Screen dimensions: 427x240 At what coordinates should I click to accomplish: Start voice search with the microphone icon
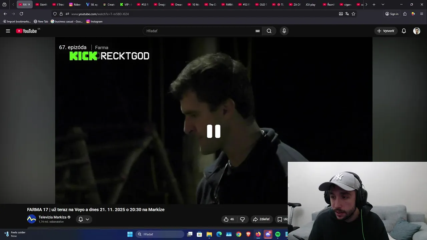[284, 31]
